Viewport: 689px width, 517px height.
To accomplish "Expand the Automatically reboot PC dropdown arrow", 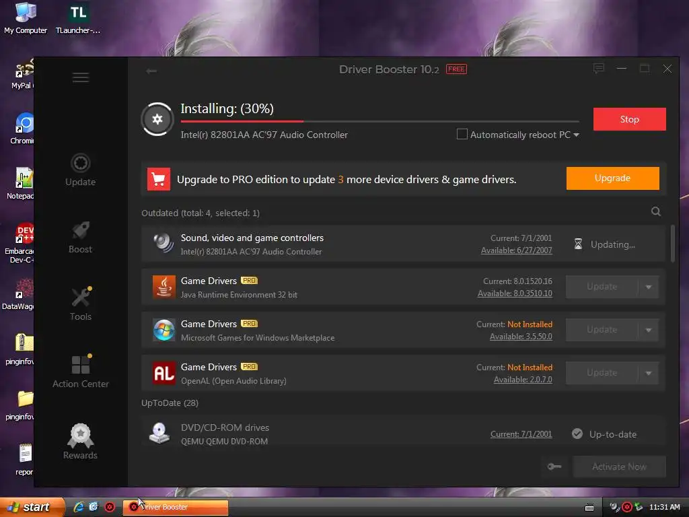I will [576, 135].
